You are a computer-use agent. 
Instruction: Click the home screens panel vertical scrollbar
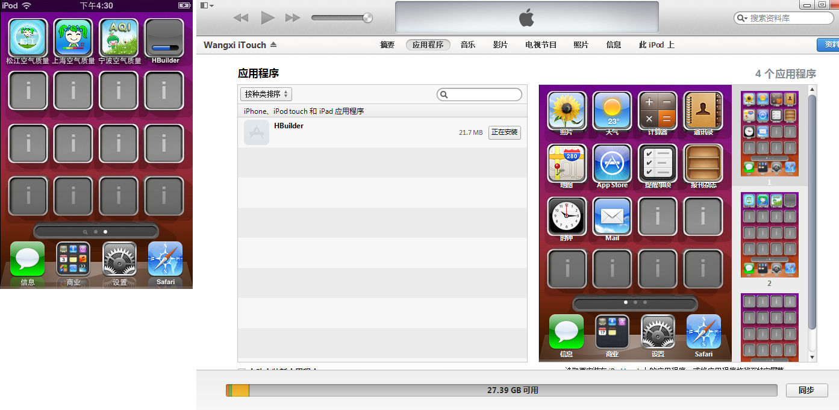(812, 211)
